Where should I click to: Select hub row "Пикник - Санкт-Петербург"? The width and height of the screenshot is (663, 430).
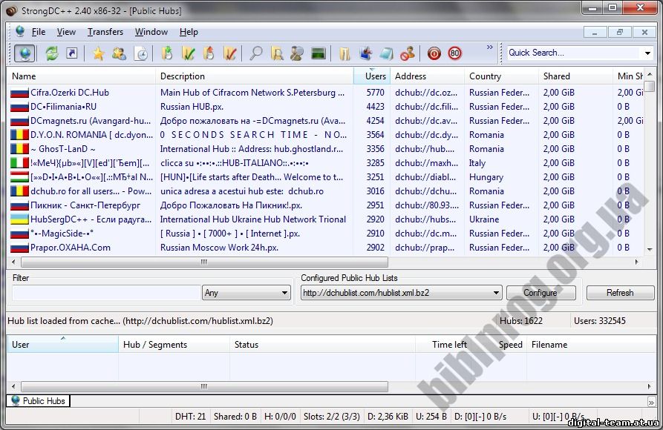pyautogui.click(x=326, y=205)
